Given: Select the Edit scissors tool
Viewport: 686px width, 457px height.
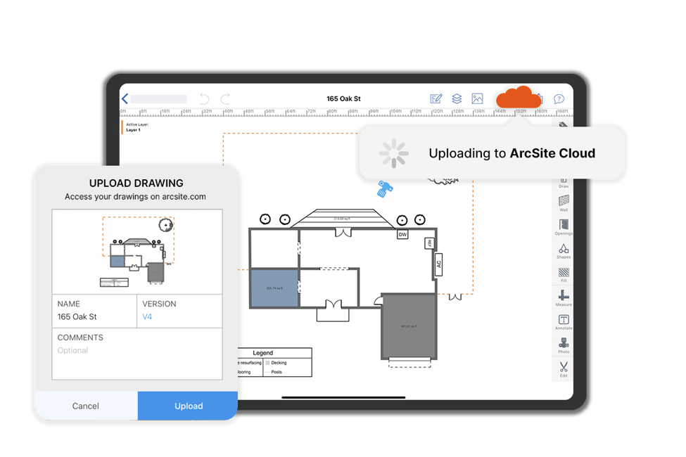Looking at the screenshot, I should pyautogui.click(x=564, y=368).
